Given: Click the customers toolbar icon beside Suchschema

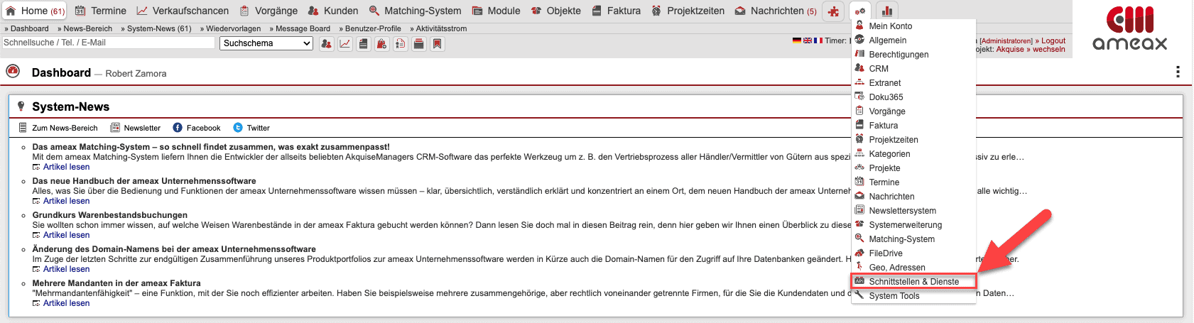Looking at the screenshot, I should click(326, 44).
